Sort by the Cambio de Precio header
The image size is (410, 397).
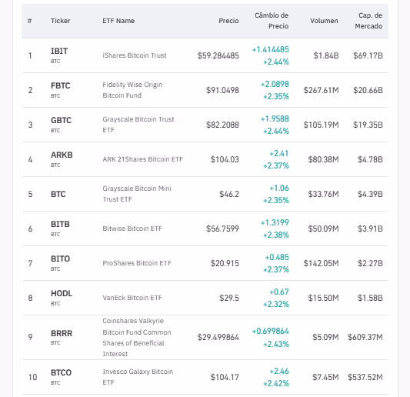click(272, 21)
